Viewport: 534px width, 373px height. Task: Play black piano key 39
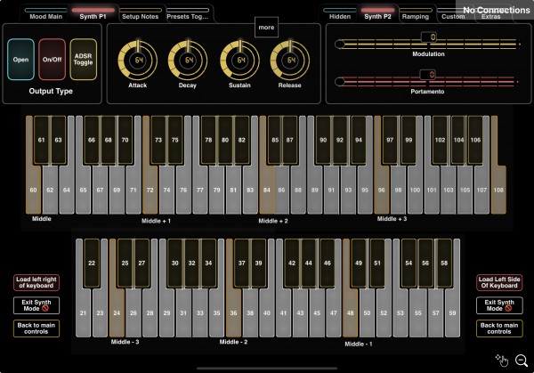(258, 263)
